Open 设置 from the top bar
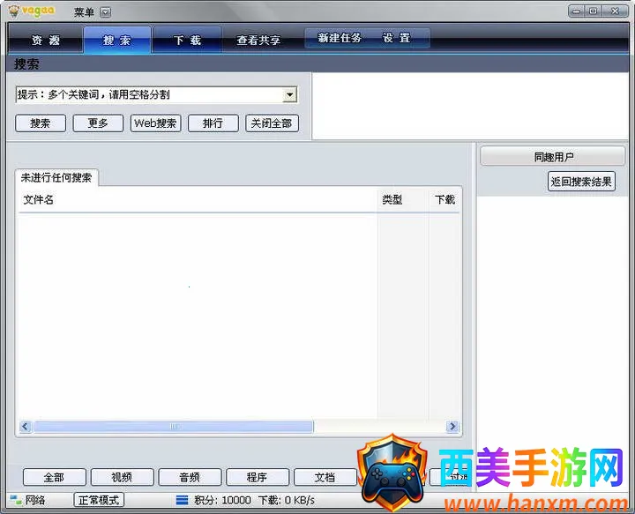This screenshot has width=635, height=514. (397, 38)
